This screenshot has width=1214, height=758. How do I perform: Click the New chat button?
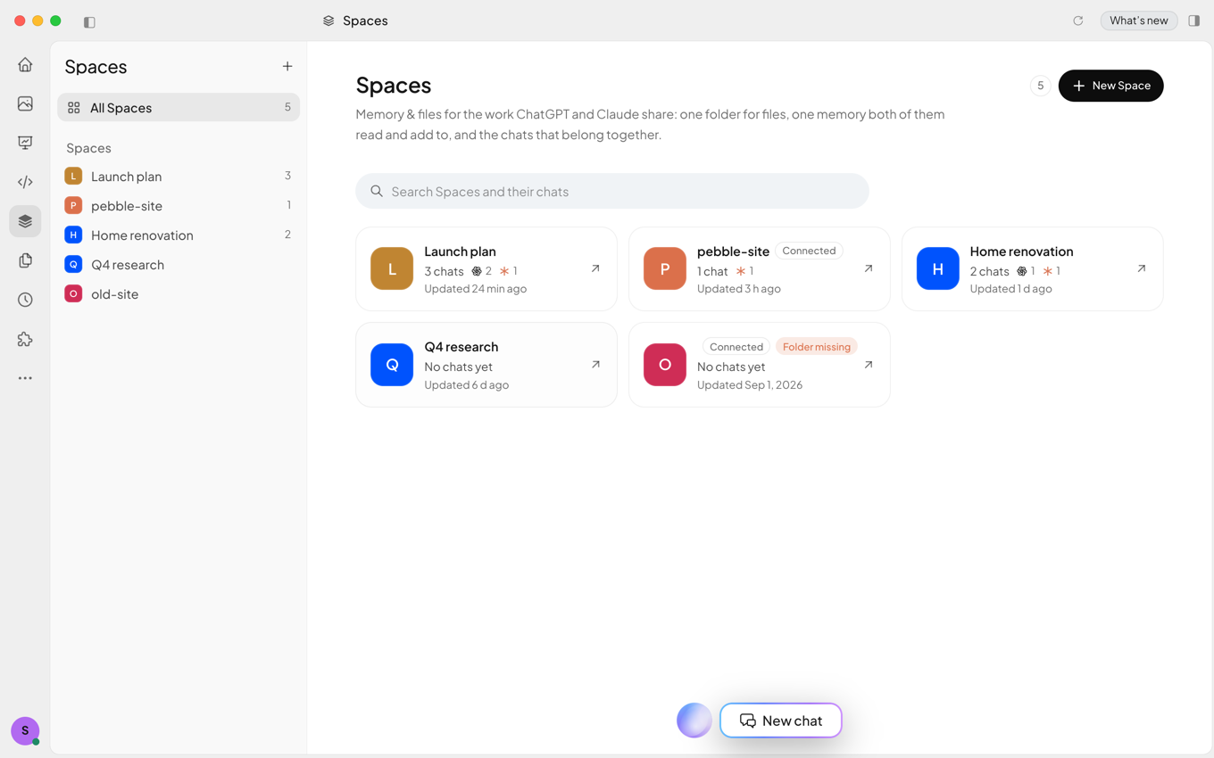[781, 721]
